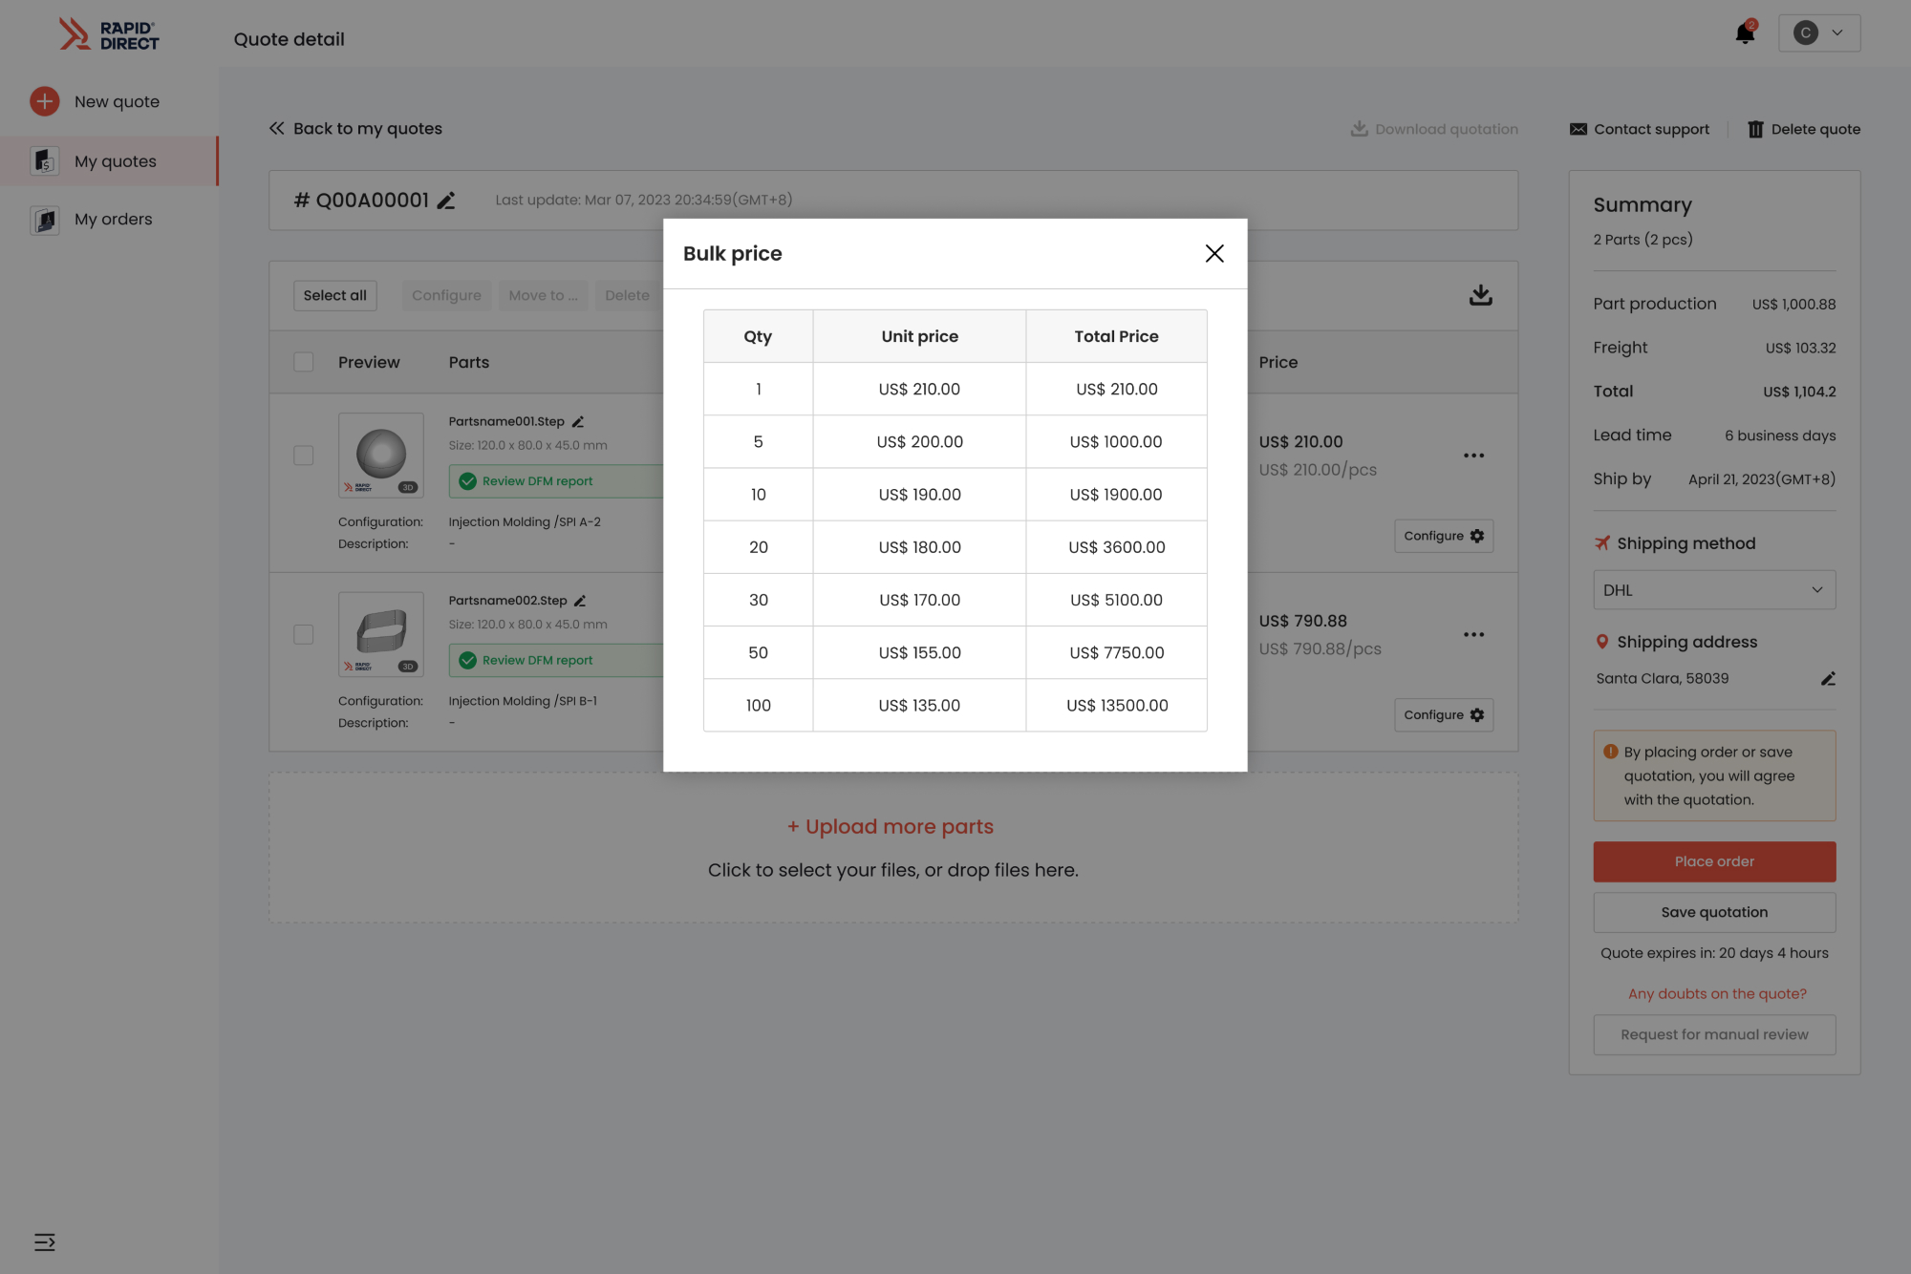Click the Place order button
The width and height of the screenshot is (1911, 1274).
[1714, 861]
